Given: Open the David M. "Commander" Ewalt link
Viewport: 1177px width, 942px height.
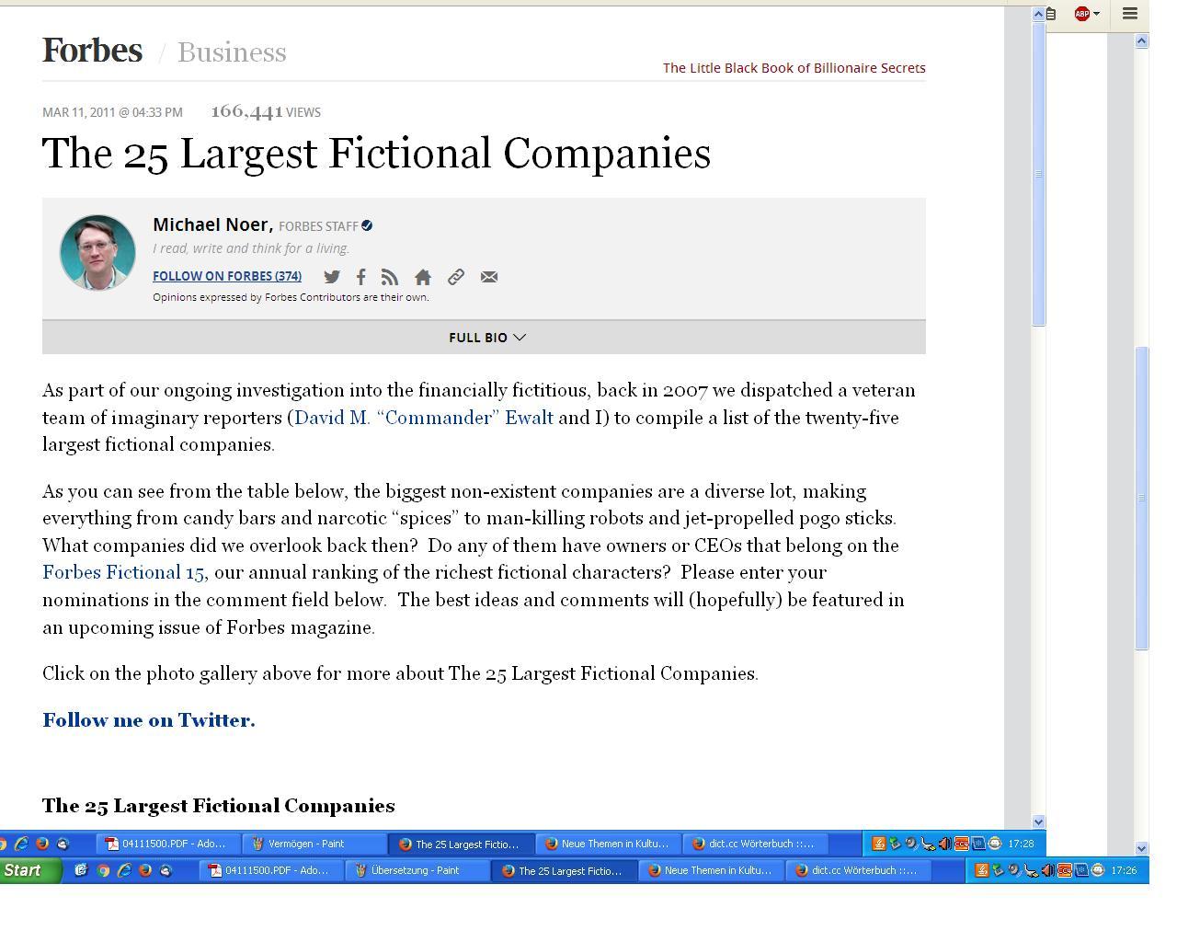Looking at the screenshot, I should [423, 418].
